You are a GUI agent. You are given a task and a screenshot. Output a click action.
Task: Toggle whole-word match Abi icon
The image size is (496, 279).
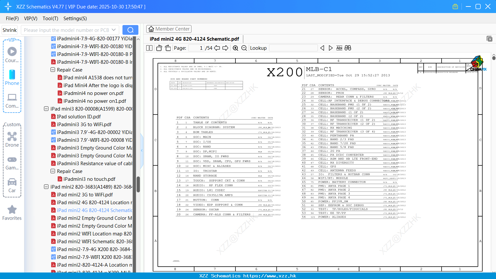(x=339, y=48)
